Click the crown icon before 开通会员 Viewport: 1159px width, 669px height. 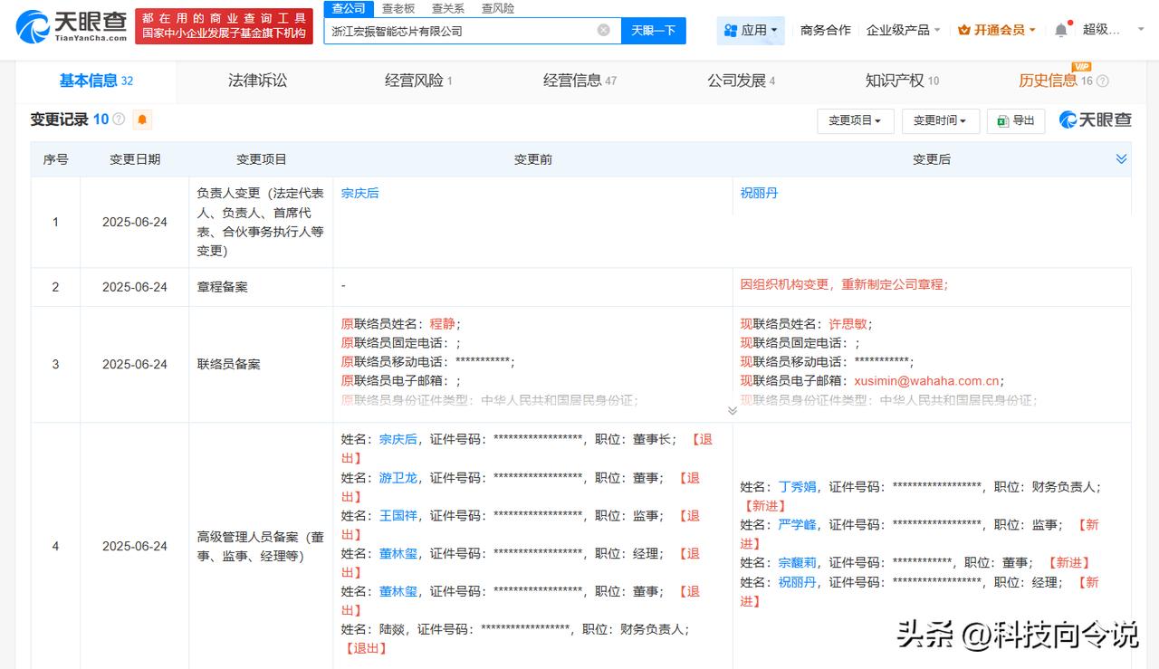point(964,30)
